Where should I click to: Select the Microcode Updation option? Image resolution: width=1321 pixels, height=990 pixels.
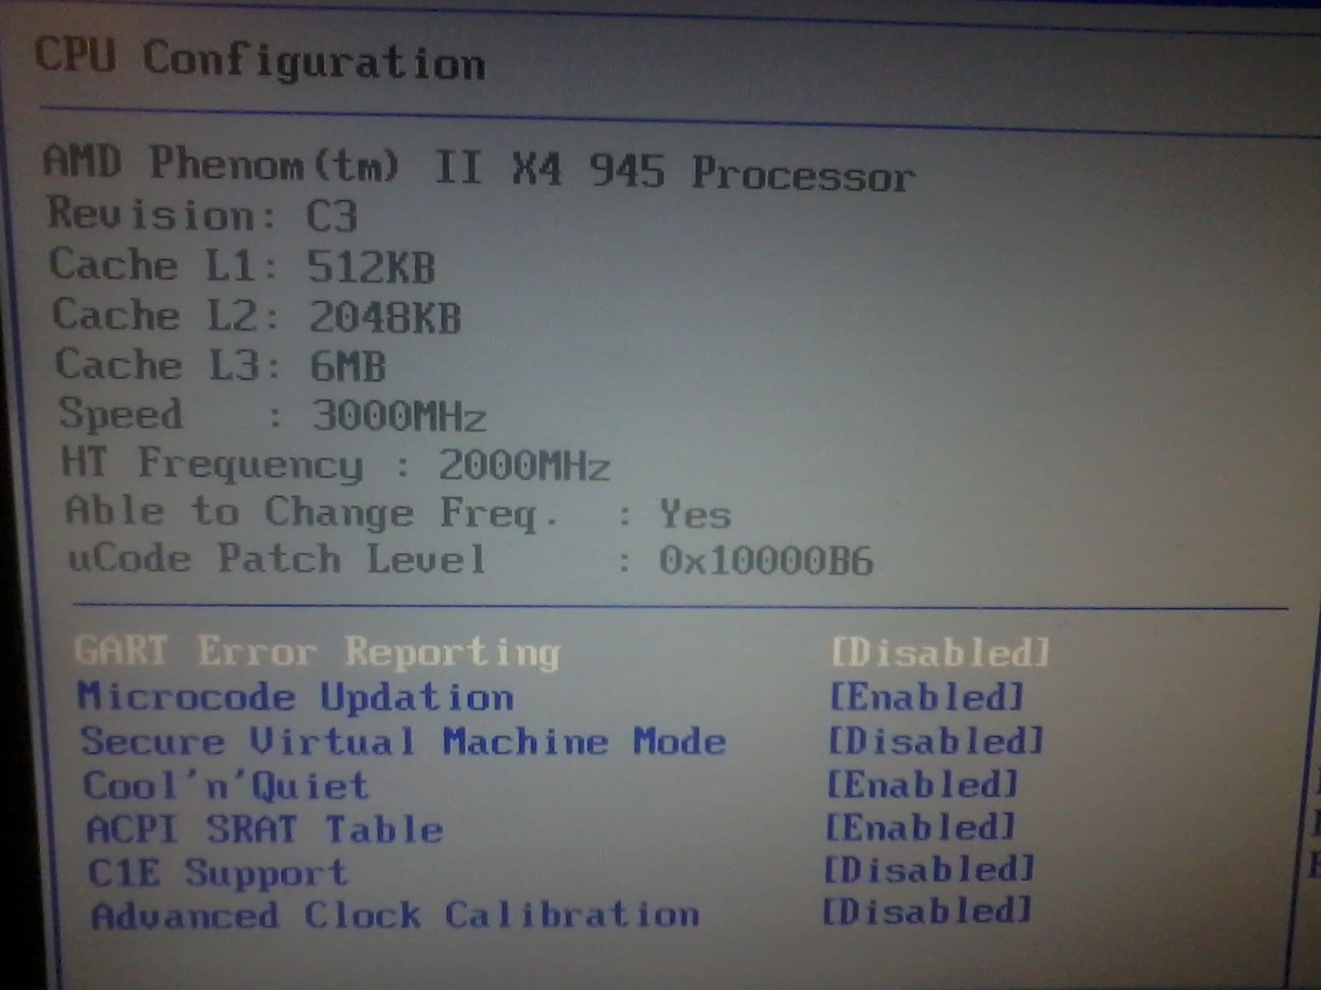pos(296,697)
